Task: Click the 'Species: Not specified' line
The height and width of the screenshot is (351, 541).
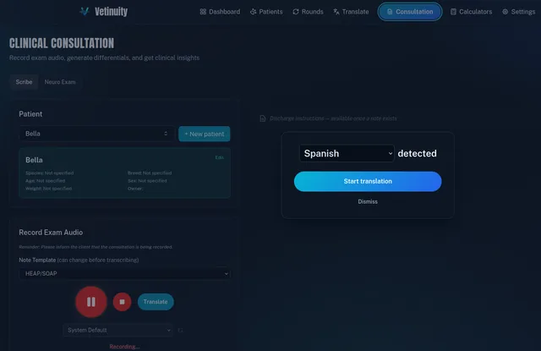Action: click(x=49, y=173)
